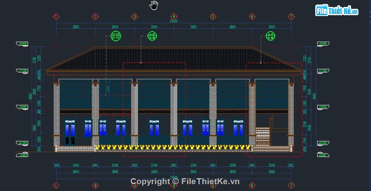Viewport: 371px width, 191px height.
Task: Select left elevation marker +7.200
Action: (22, 71)
